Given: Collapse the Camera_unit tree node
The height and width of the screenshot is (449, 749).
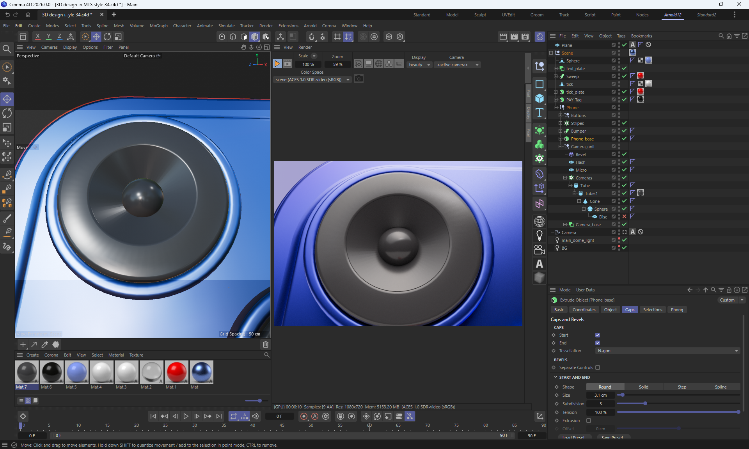Looking at the screenshot, I should 561,147.
